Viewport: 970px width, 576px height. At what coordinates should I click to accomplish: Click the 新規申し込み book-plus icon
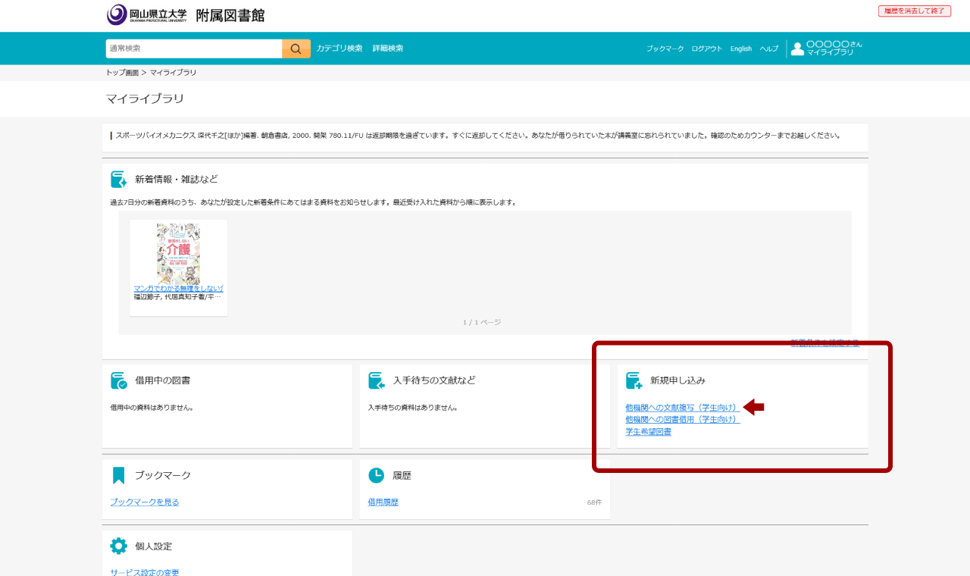[634, 380]
